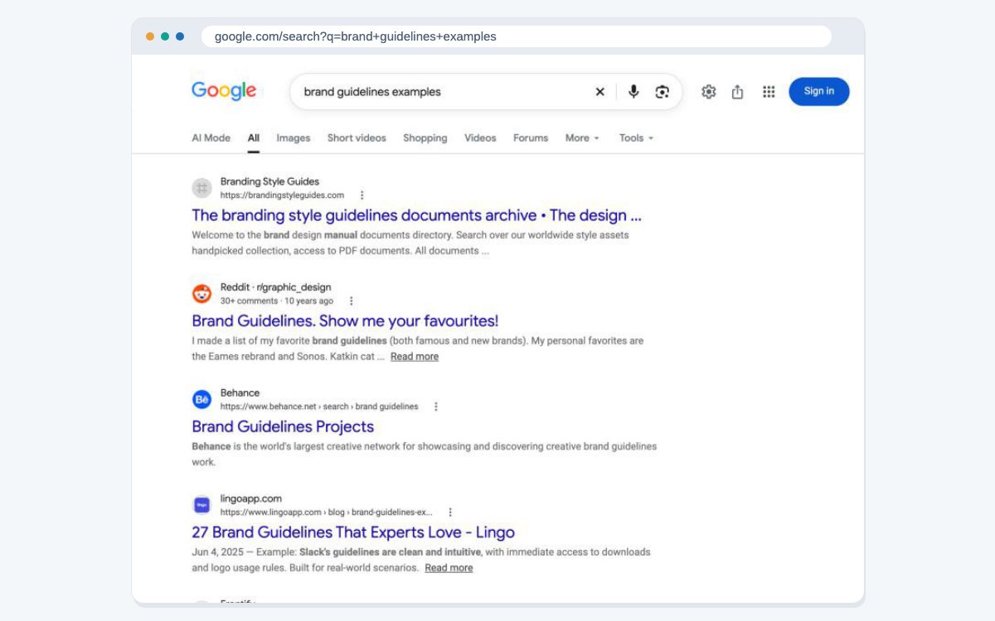Click 'Reddit · r/graphic_design' source text
This screenshot has width=995, height=621.
coord(275,287)
